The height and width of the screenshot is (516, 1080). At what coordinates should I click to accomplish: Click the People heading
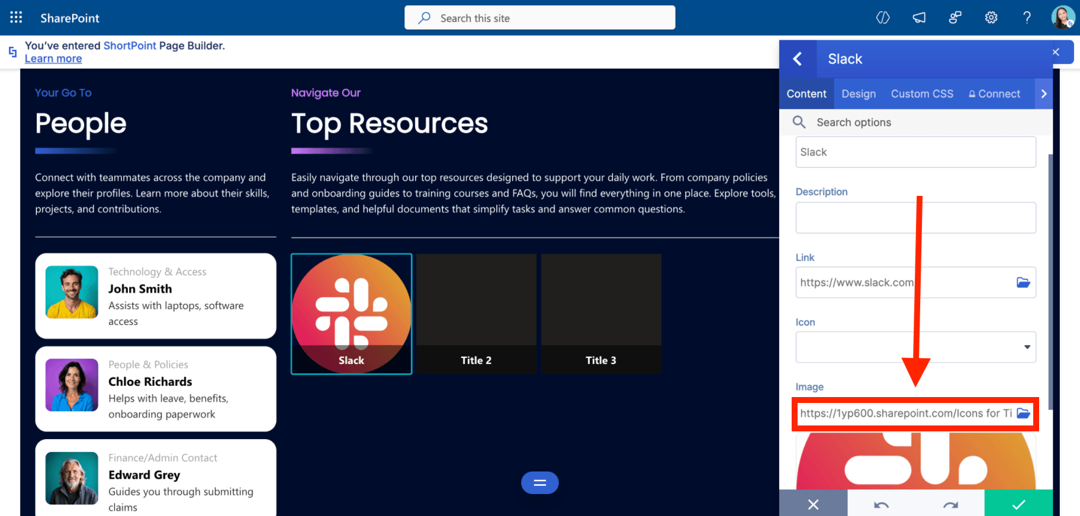[81, 124]
